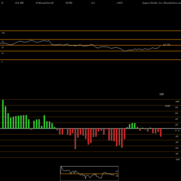Screen dimensions: 181x181
Task: Click the 20 label on MR axis
Action: pos(177,125)
